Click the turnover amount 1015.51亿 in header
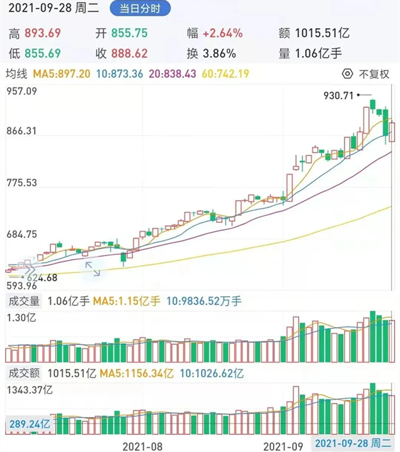Screen dimensions: 400x452 (x=322, y=33)
